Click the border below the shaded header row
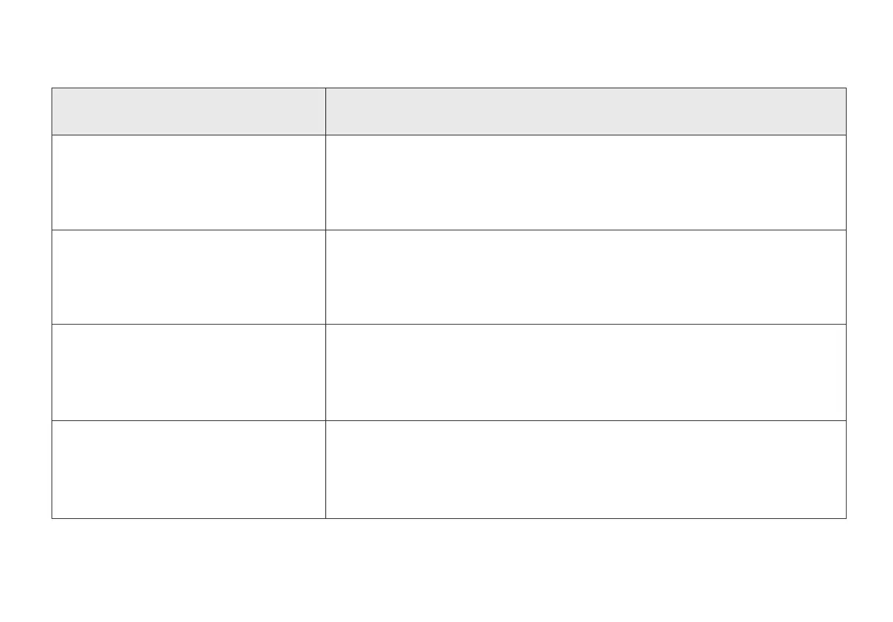Screen dimensions: 893x622 pos(449,135)
